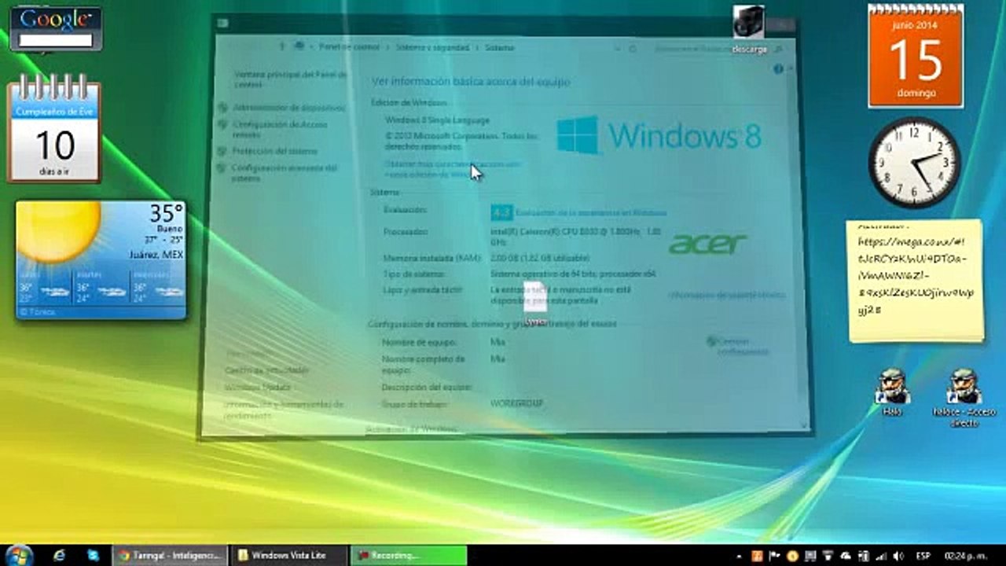Click the network signal tray icon
The width and height of the screenshot is (1006, 566).
881,556
